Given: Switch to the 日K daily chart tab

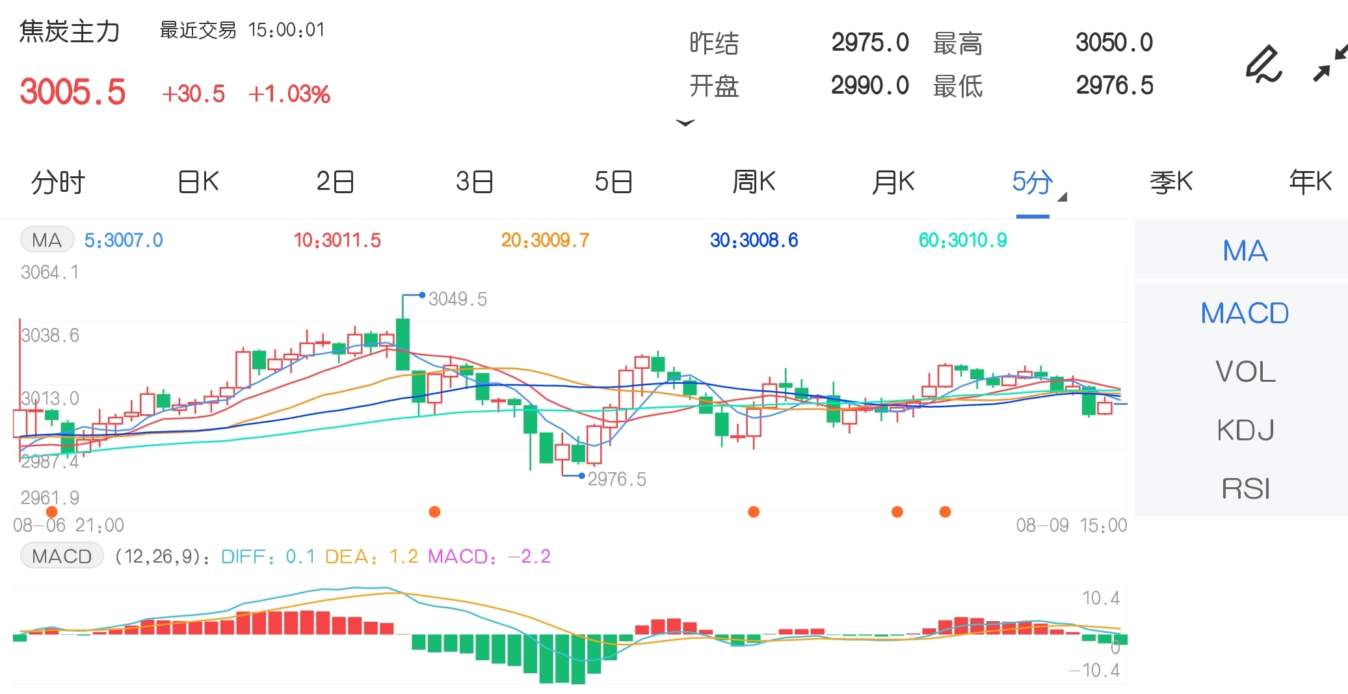Looking at the screenshot, I should (197, 182).
